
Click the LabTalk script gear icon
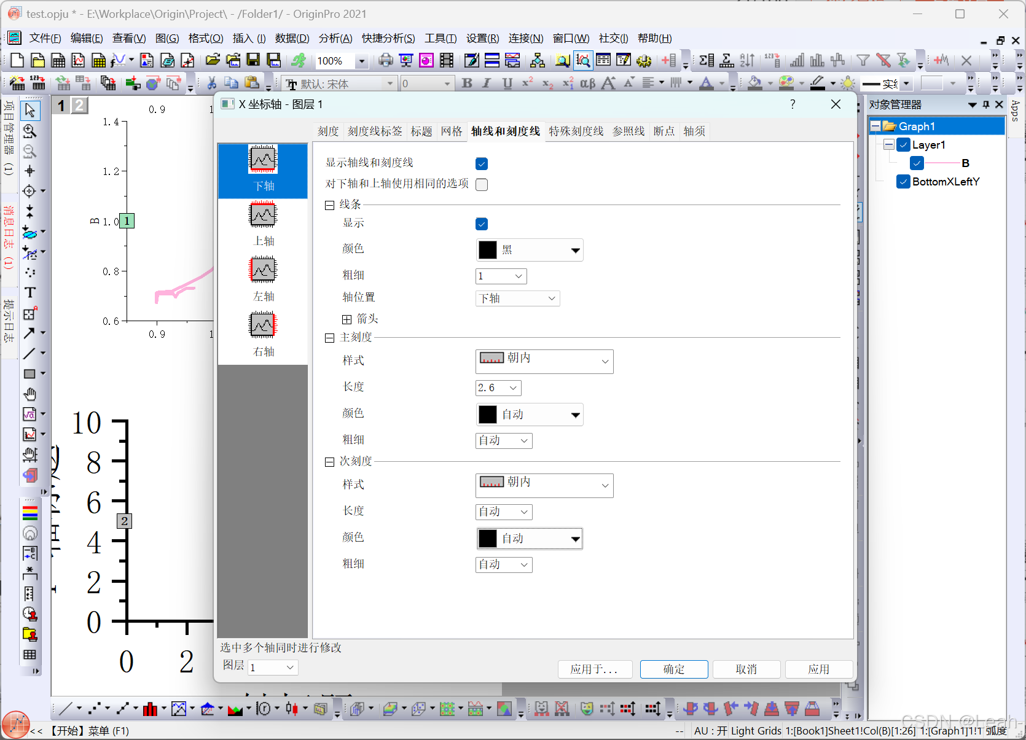pyautogui.click(x=643, y=60)
